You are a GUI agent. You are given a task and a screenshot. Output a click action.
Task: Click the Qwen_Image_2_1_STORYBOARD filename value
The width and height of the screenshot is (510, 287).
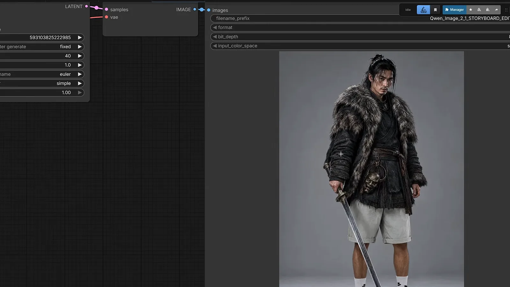click(470, 18)
